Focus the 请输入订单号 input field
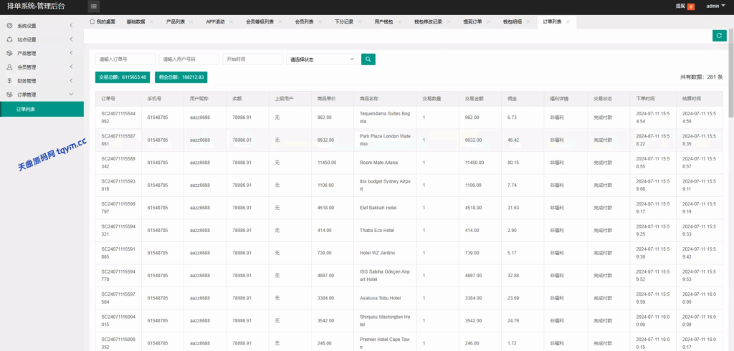 point(125,59)
